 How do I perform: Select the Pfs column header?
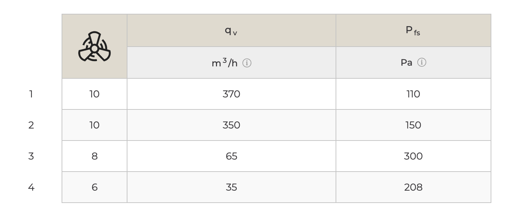[x=413, y=31]
